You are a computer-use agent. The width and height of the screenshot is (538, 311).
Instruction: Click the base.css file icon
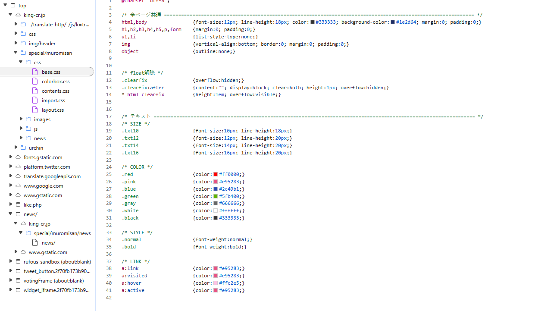point(35,72)
